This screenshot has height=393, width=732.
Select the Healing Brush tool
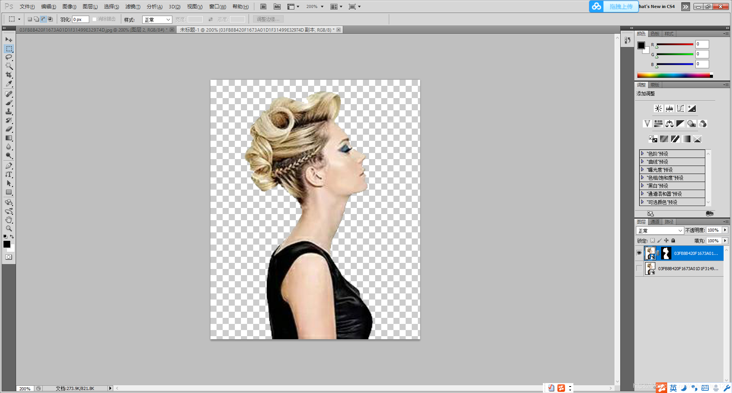9,94
